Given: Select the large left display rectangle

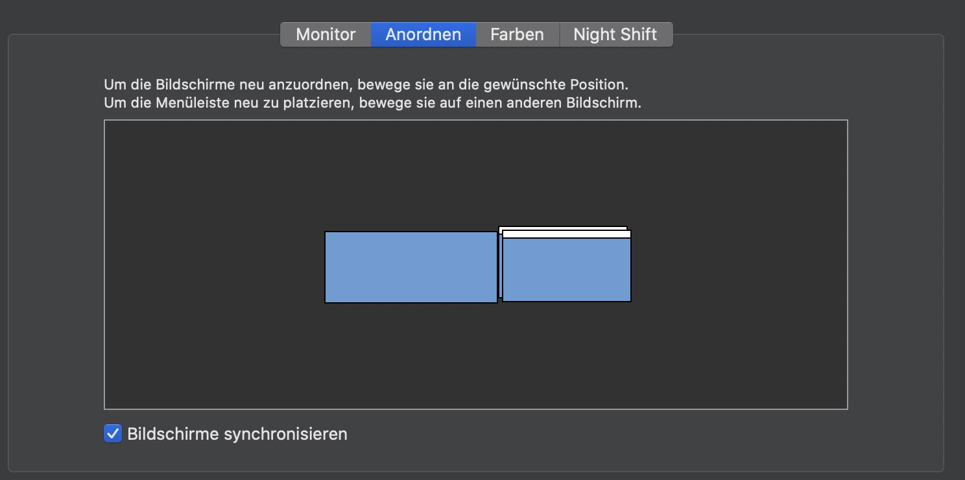Looking at the screenshot, I should tap(411, 267).
